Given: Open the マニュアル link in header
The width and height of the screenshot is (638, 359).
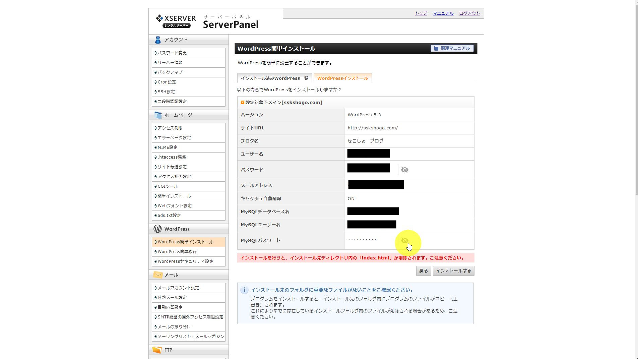Looking at the screenshot, I should click(x=443, y=13).
